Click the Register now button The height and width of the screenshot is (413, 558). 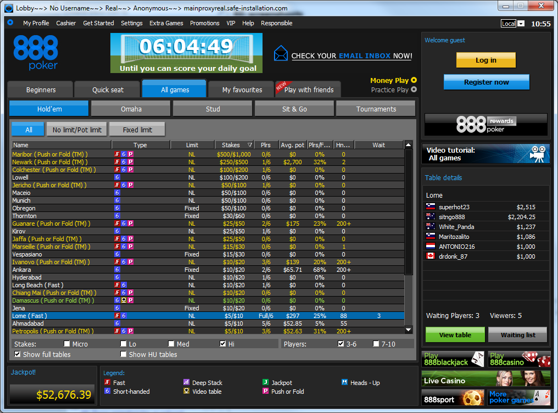point(486,82)
